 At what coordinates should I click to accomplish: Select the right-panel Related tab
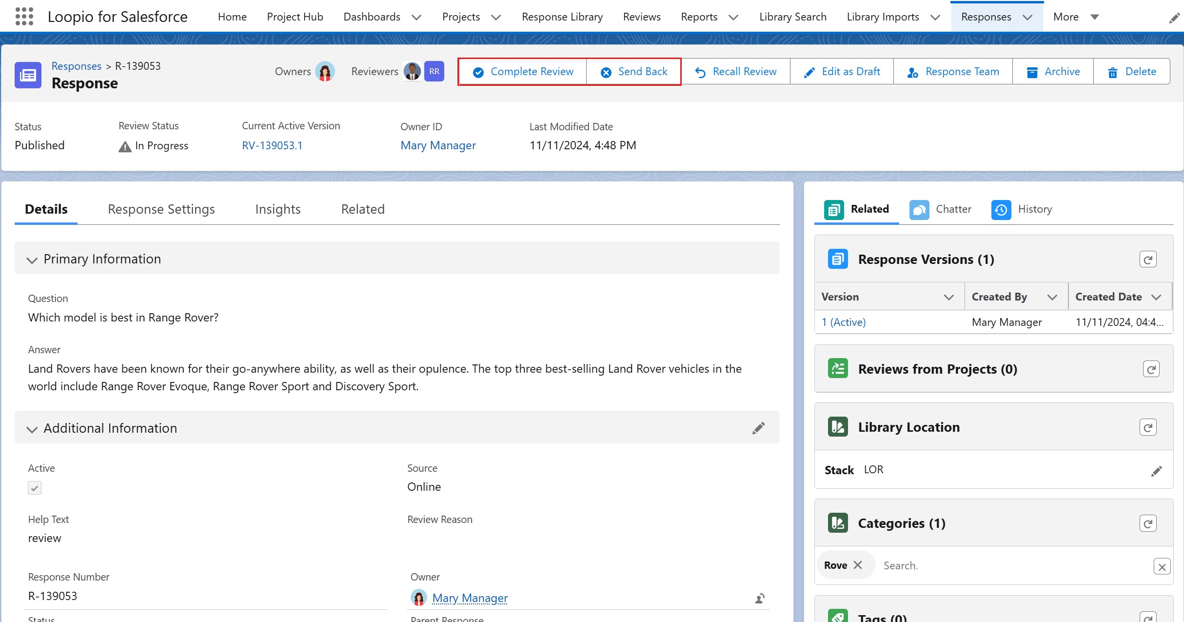(857, 209)
